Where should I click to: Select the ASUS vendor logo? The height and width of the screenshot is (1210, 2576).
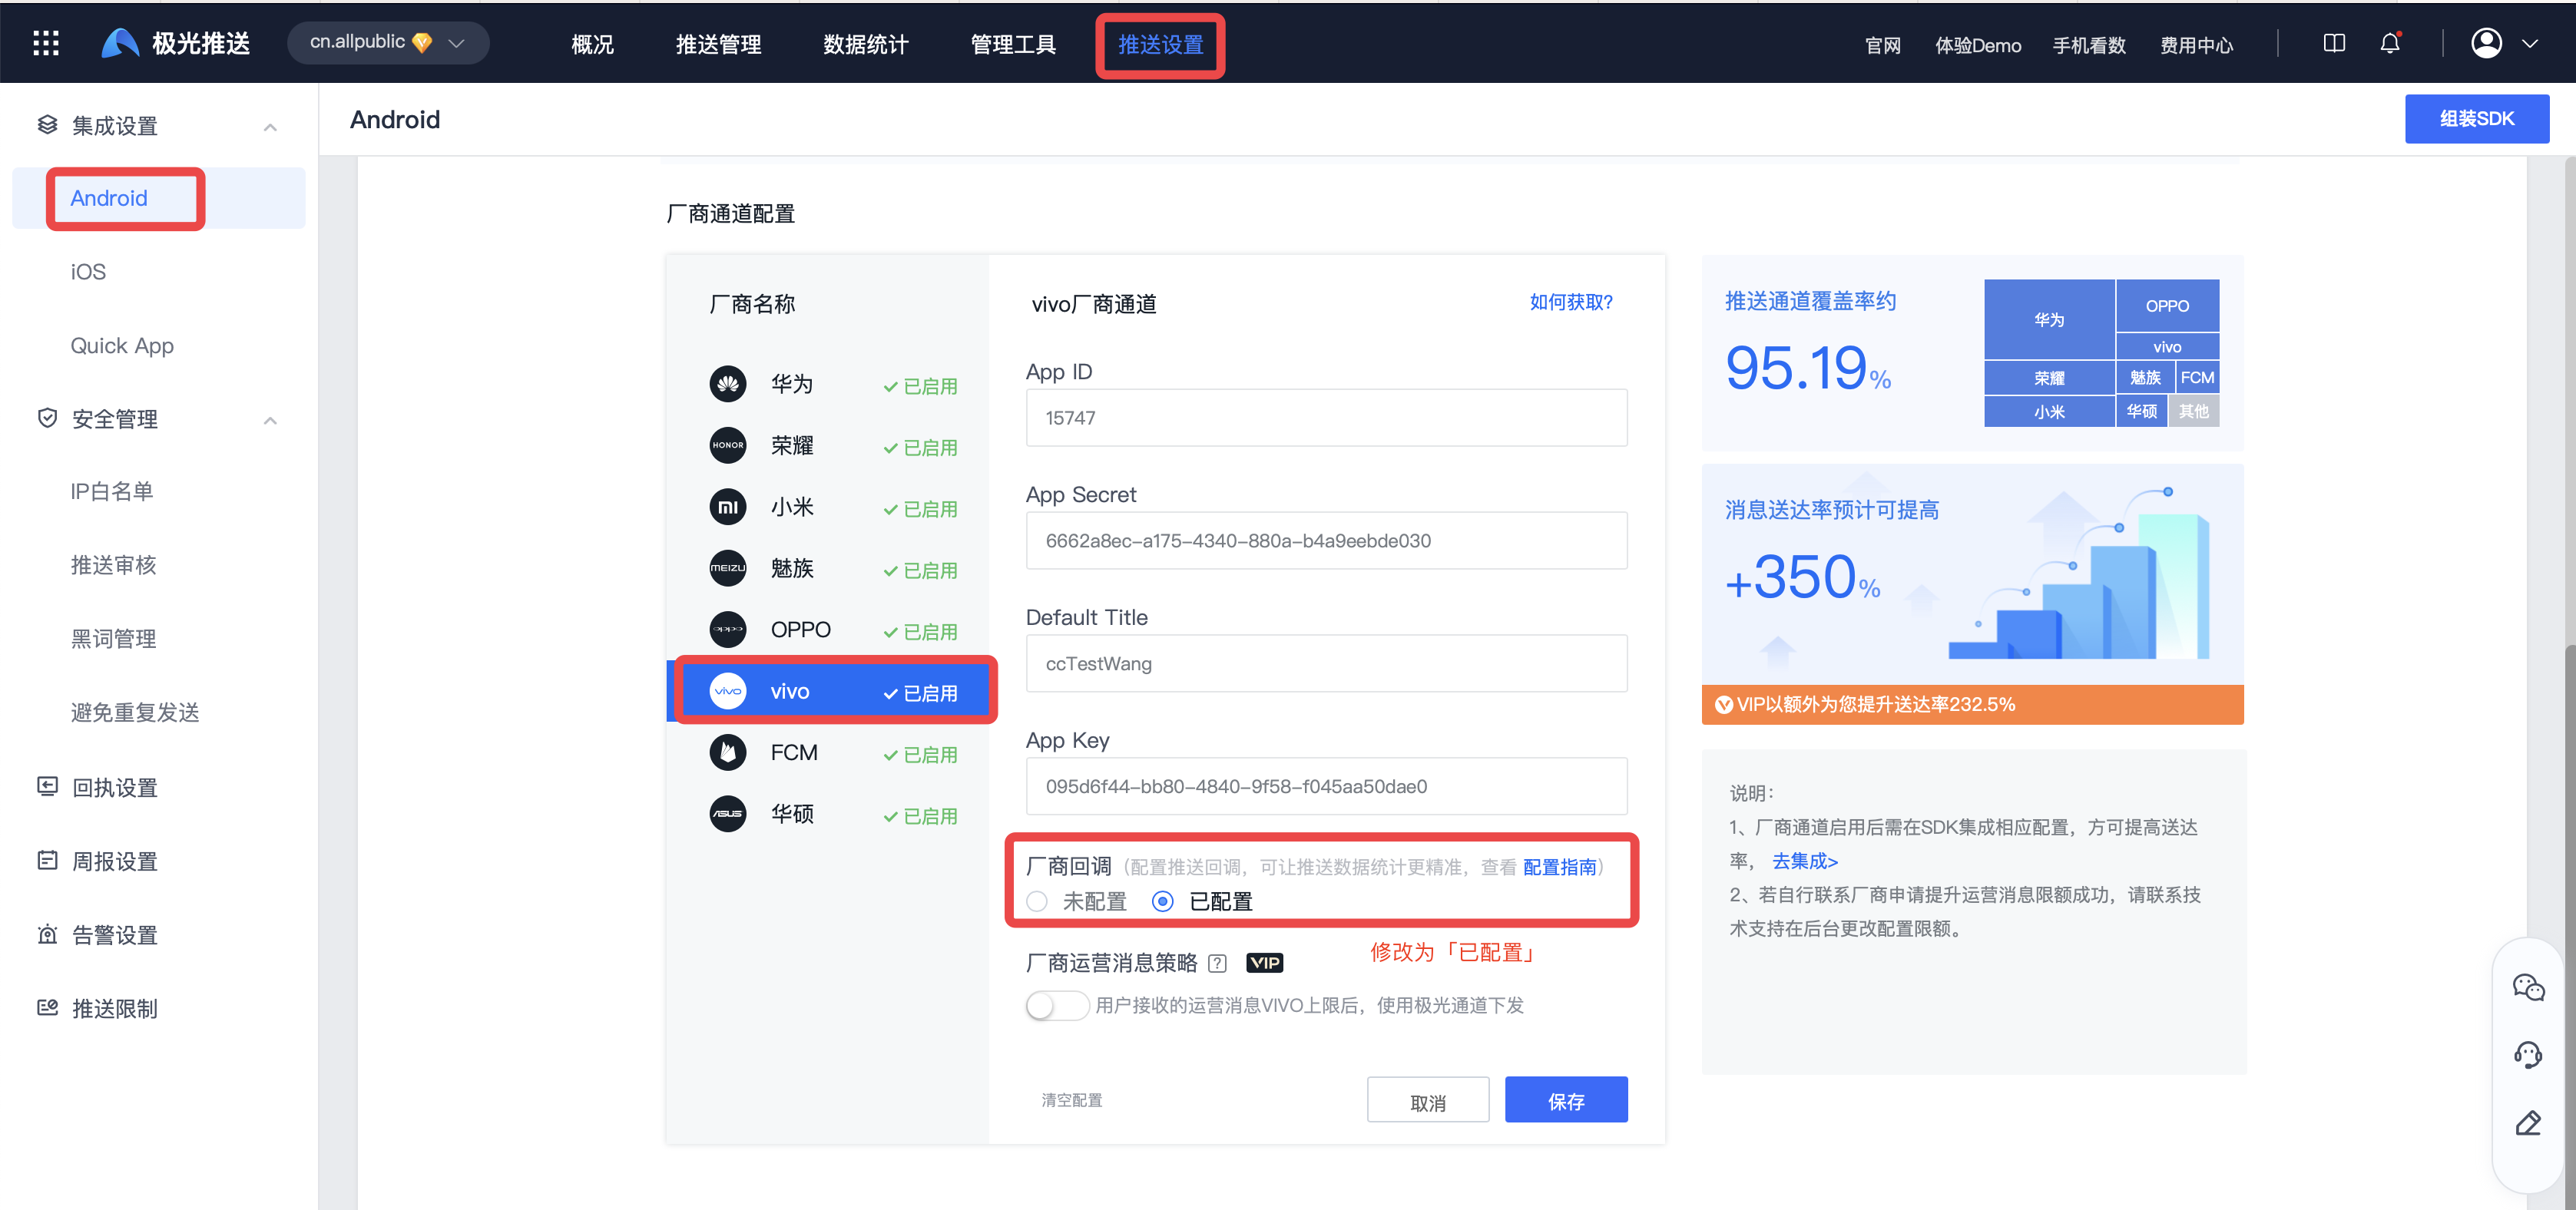click(727, 814)
